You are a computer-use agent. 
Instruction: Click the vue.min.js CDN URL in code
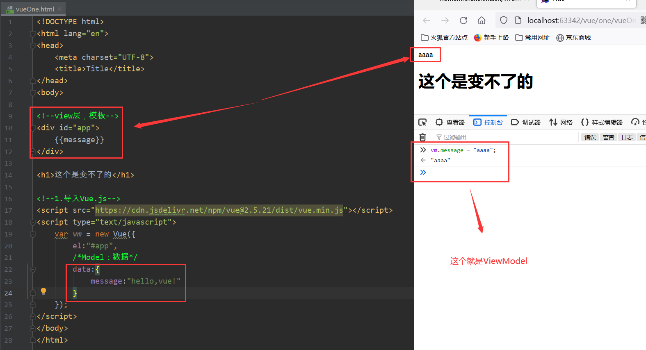pyautogui.click(x=219, y=210)
